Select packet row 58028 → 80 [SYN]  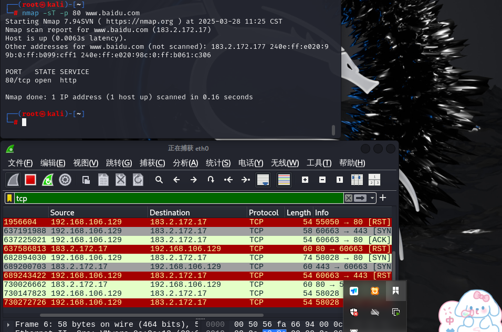(197, 258)
